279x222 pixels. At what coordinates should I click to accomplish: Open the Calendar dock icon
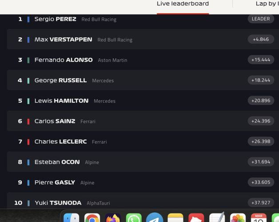[x=259, y=218]
